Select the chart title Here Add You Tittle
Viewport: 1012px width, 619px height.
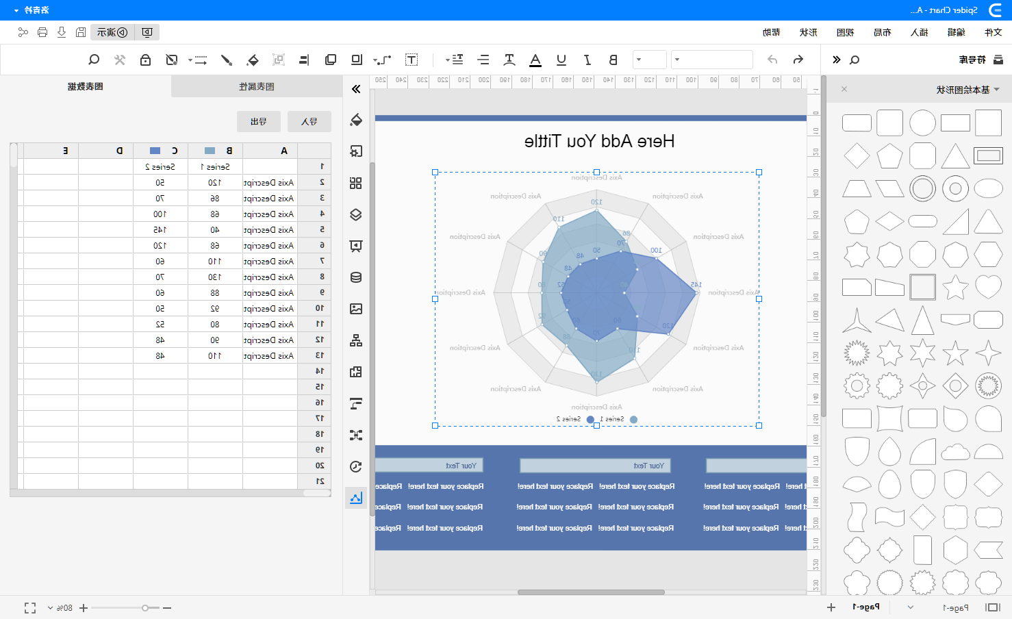(600, 141)
